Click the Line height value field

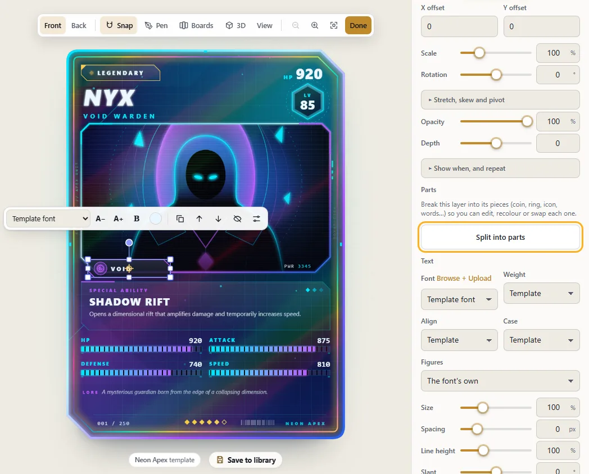point(558,451)
